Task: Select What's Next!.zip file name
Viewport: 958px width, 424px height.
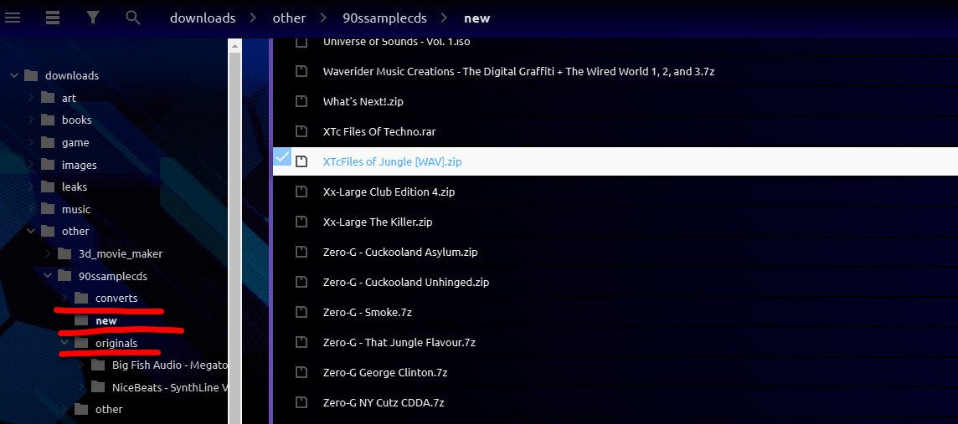Action: tap(363, 101)
